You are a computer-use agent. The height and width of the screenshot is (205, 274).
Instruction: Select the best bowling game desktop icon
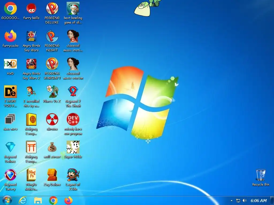click(x=73, y=8)
